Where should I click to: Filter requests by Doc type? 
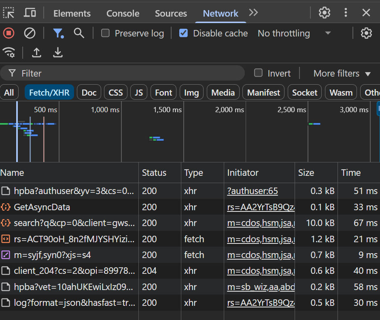click(x=89, y=92)
